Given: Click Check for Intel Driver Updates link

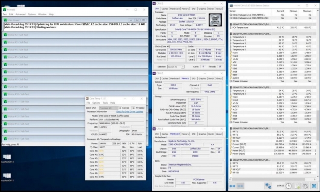Looking at the screenshot, I should (130, 111).
